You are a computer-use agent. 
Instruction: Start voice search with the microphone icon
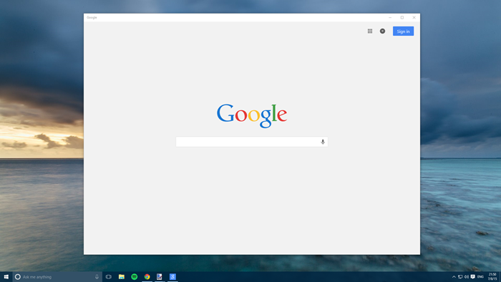(x=323, y=142)
